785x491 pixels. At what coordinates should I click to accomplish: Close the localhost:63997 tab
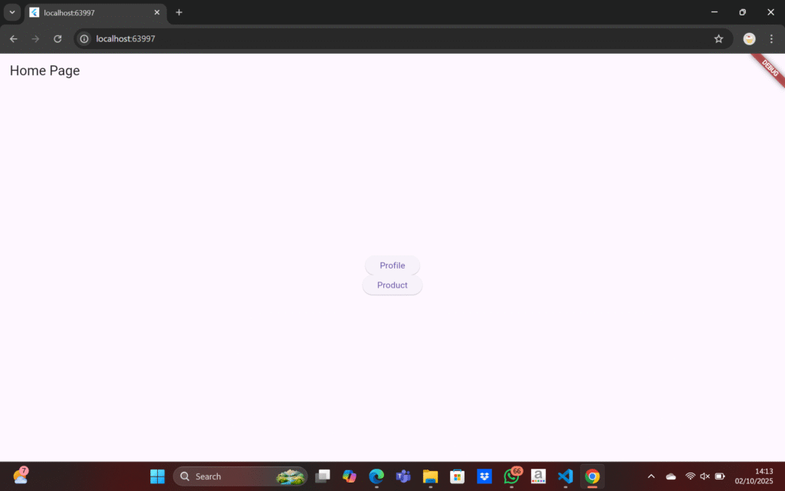(156, 13)
